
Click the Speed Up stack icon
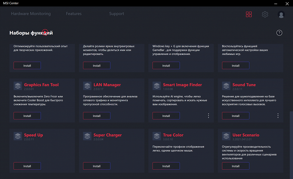18,136
